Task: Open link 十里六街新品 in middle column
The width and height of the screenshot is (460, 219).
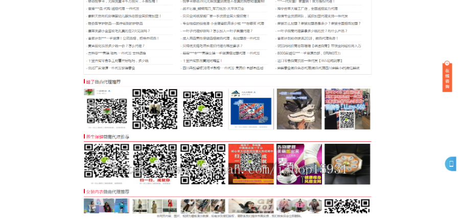Action: tap(202, 61)
